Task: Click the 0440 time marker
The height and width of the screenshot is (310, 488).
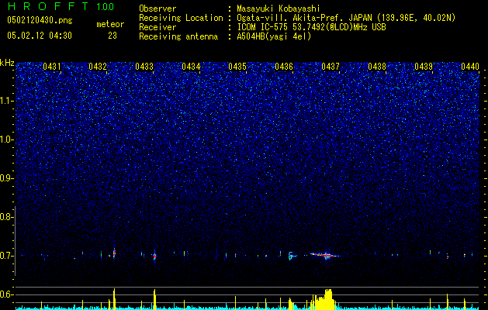Action: 470,66
